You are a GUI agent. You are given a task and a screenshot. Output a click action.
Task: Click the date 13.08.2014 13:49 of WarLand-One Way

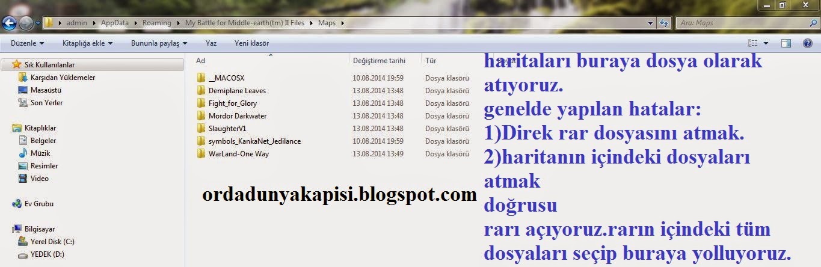pyautogui.click(x=378, y=154)
